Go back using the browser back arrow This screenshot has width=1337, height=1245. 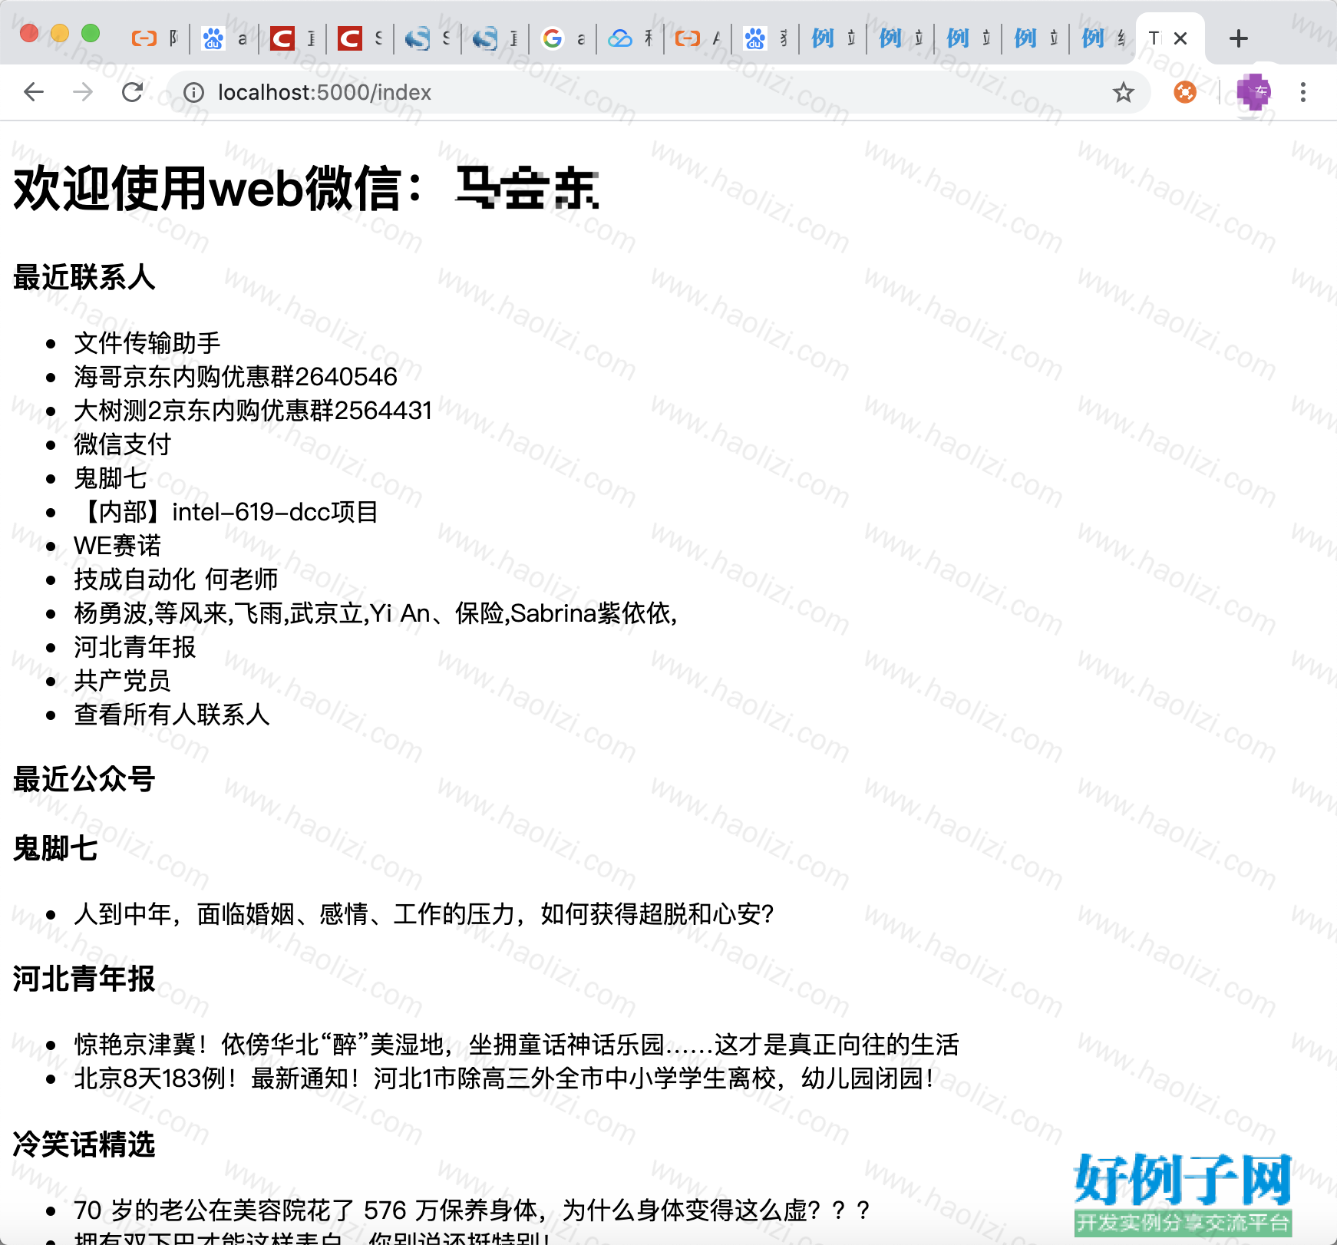coord(34,93)
